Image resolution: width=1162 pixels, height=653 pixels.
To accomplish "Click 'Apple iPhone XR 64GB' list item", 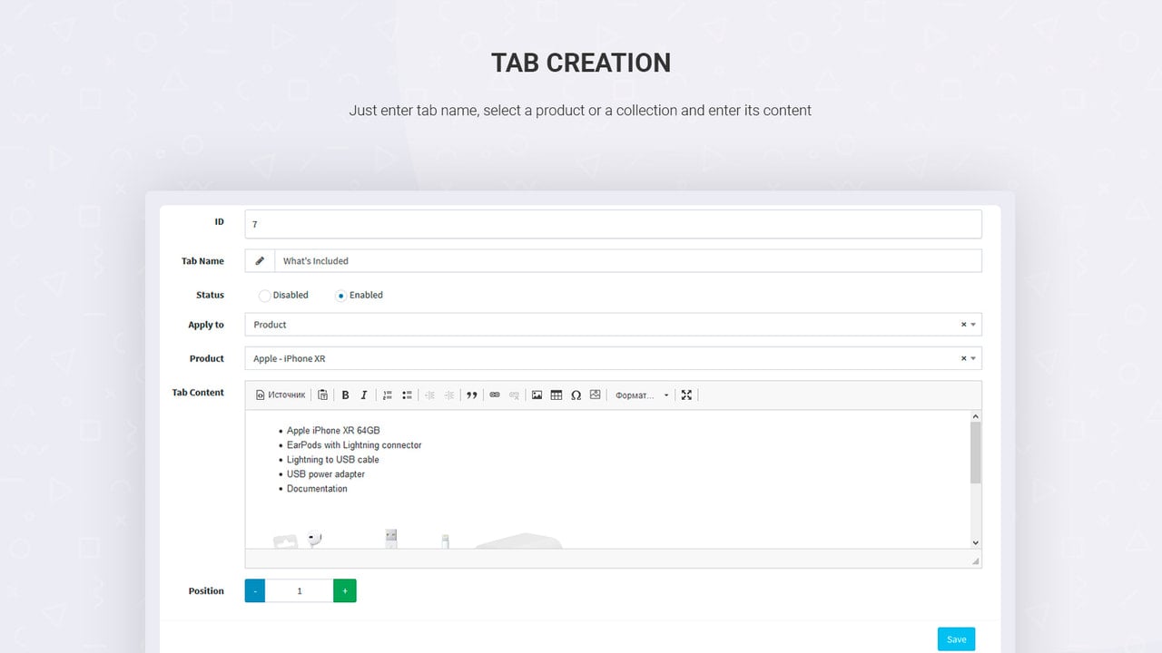I will (333, 431).
